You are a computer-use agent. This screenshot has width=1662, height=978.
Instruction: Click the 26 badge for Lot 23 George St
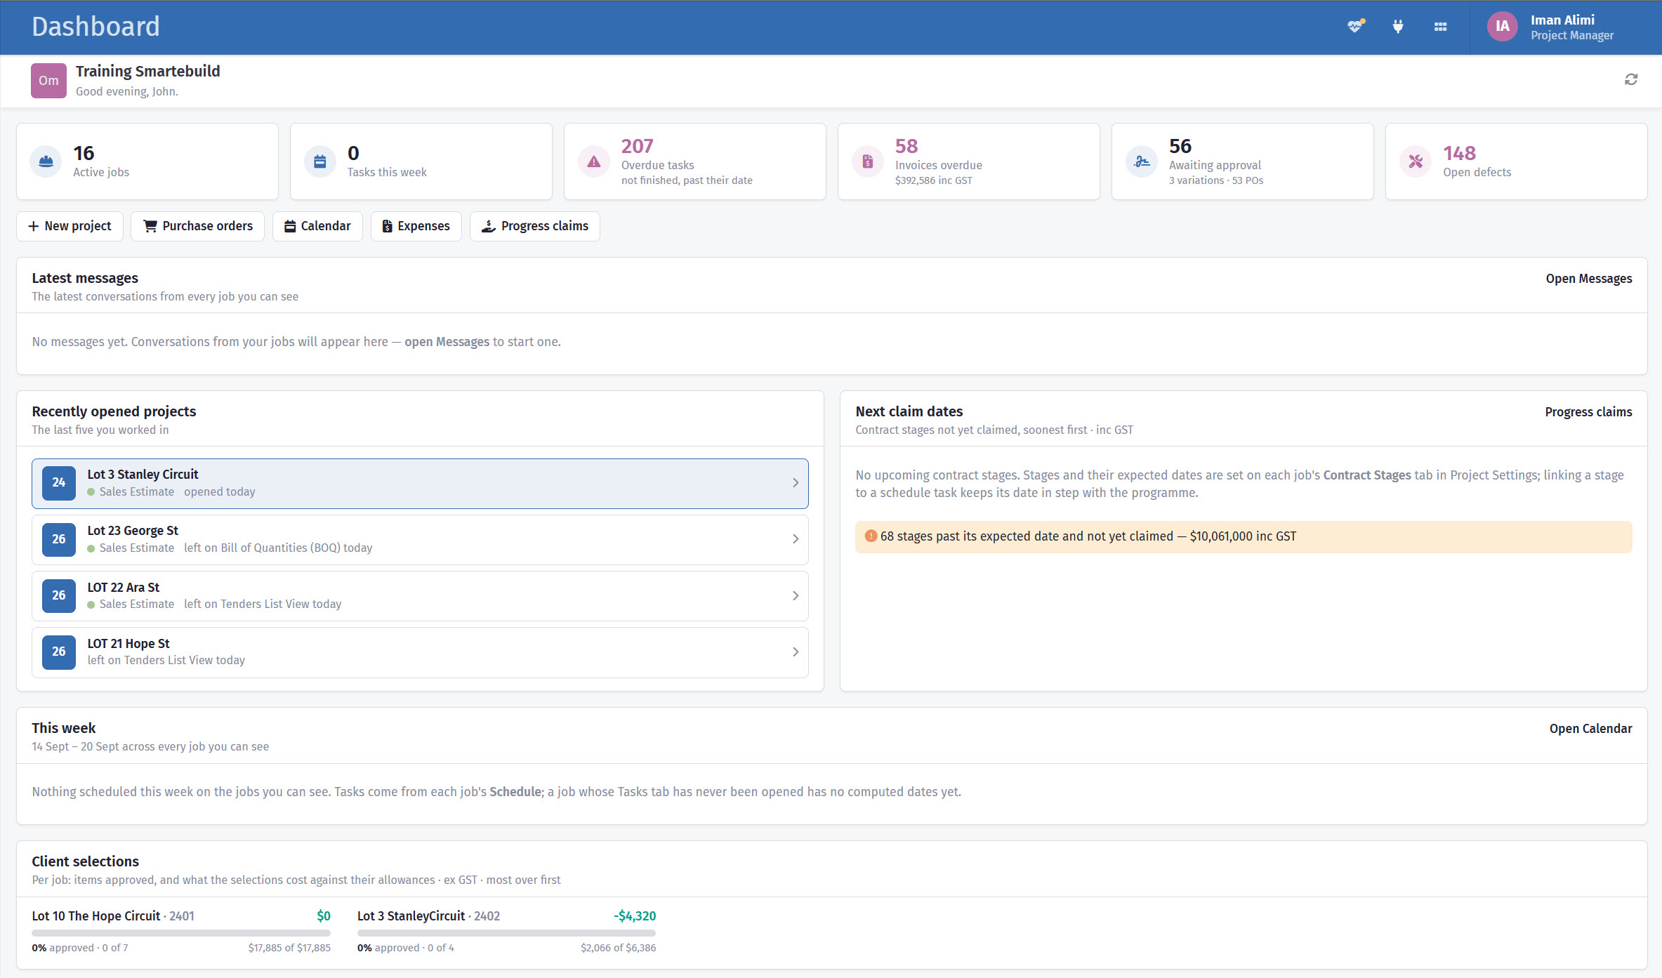59,539
